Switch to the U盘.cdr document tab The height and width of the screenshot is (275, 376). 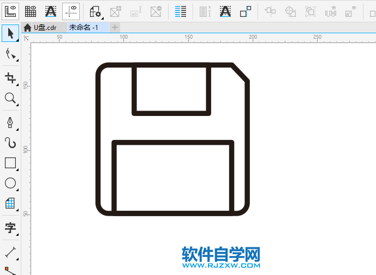coord(45,28)
